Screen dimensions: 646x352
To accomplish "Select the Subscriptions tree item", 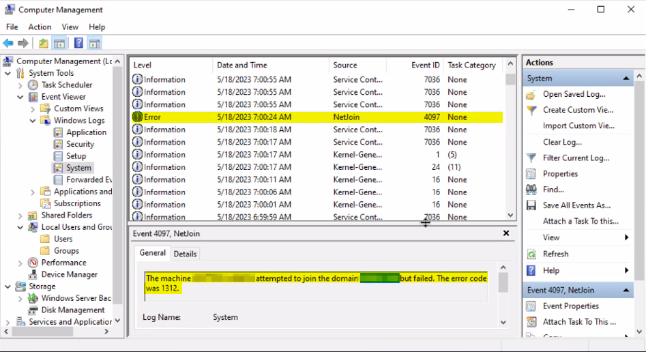I will (77, 203).
